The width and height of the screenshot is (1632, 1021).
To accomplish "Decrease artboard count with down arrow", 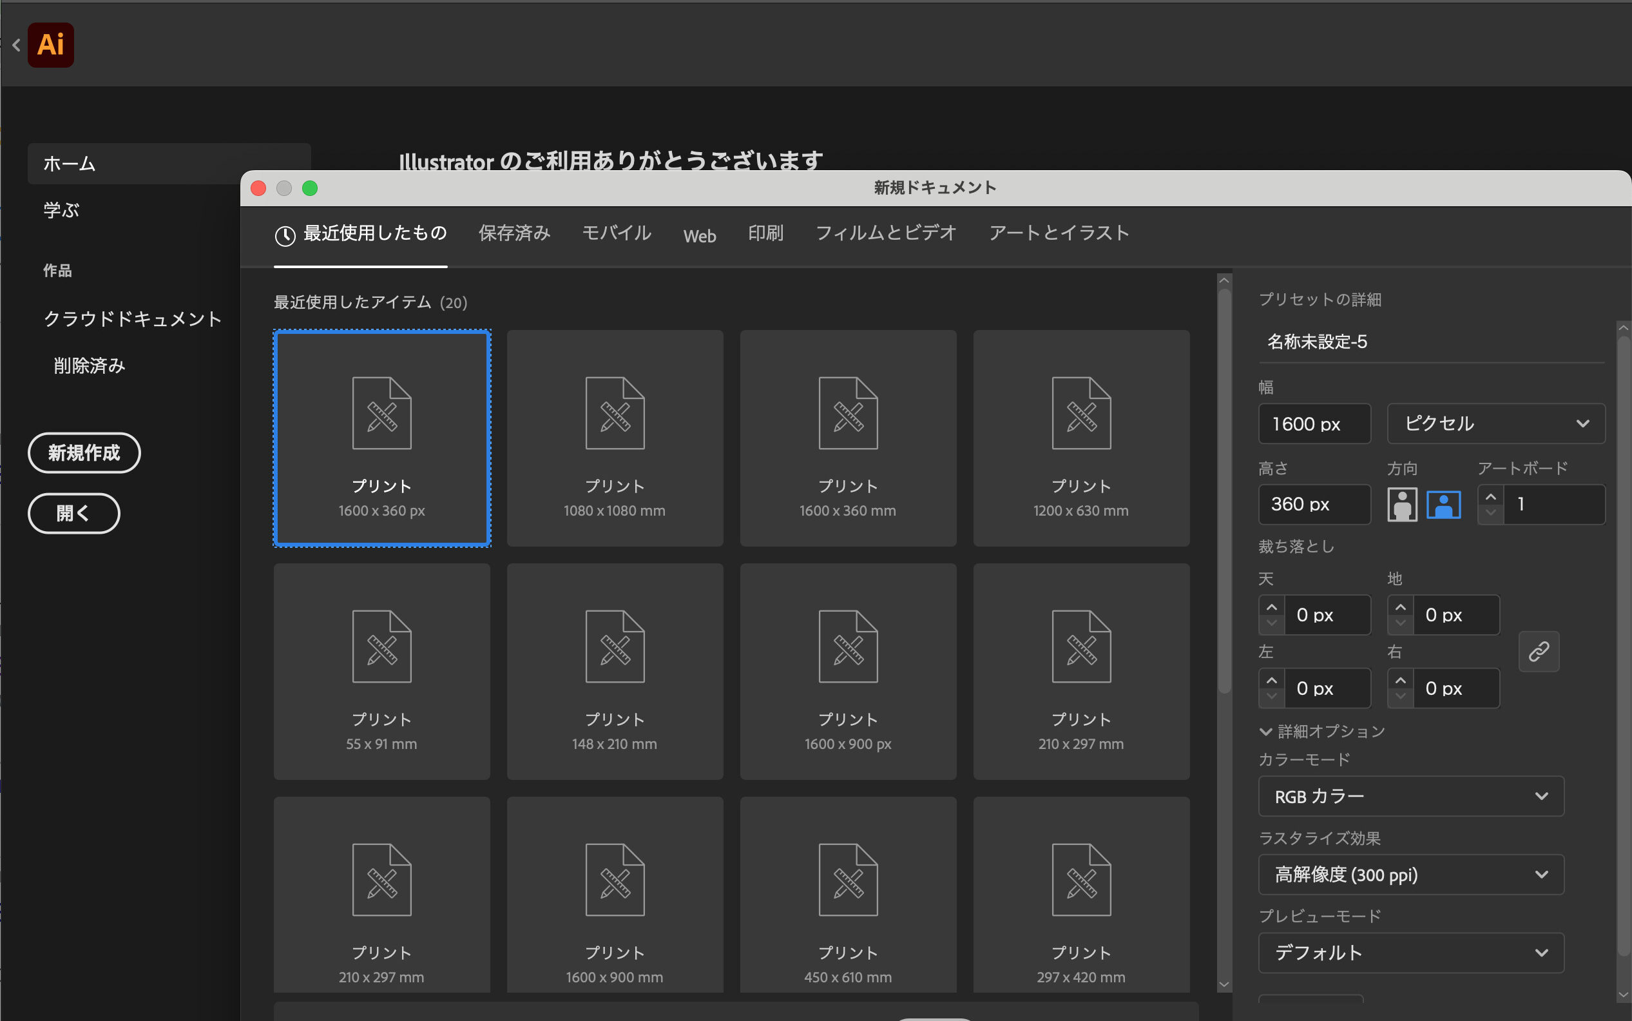I will (x=1491, y=514).
